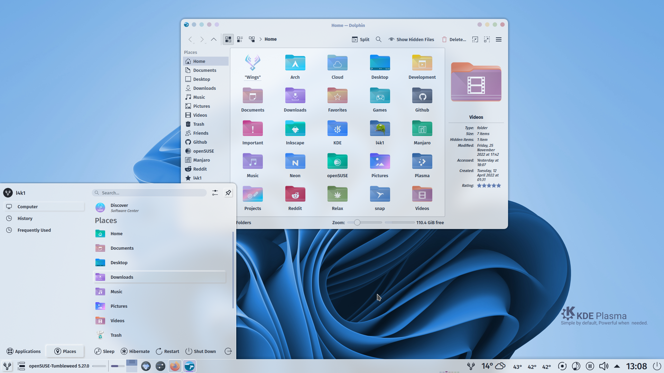The image size is (664, 373).
Task: Open Dolphin hamburger menu
Action: [499, 39]
